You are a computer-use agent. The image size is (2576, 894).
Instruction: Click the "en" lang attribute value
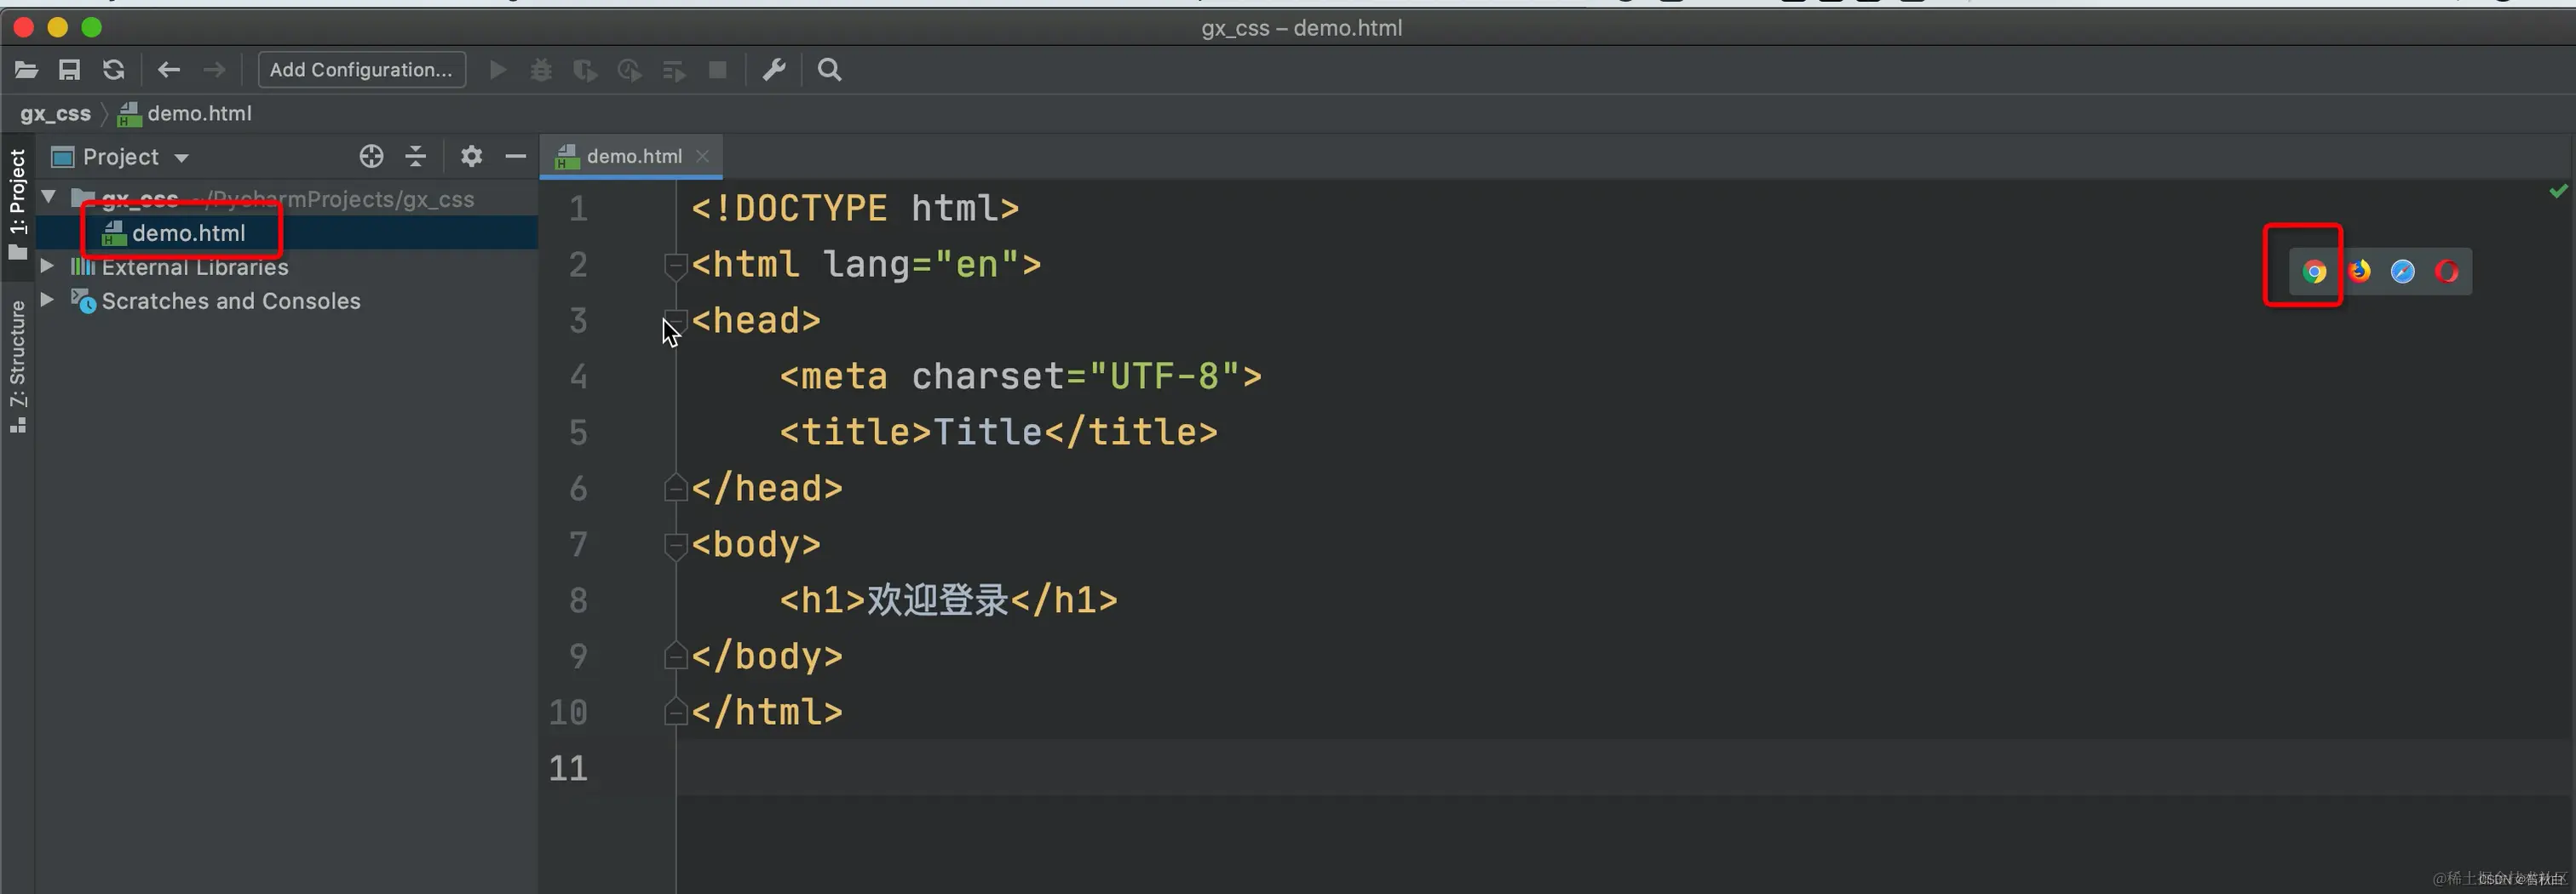(977, 265)
